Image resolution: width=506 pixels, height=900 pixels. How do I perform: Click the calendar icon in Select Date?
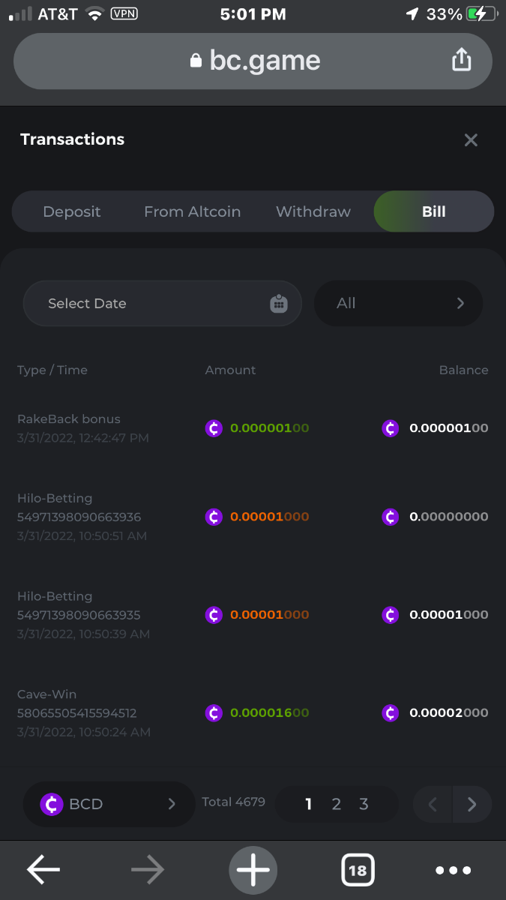point(278,304)
